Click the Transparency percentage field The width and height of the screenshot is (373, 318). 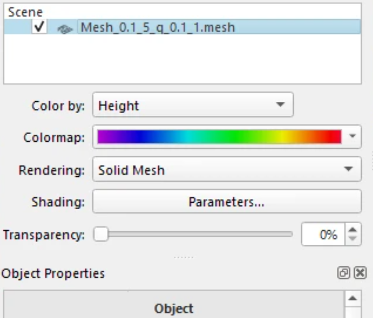pos(324,234)
